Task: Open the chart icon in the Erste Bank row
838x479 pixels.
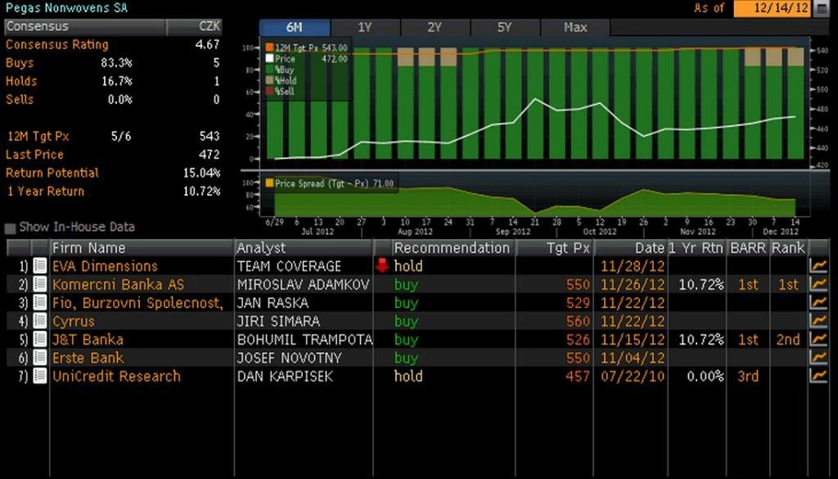Action: click(x=818, y=357)
